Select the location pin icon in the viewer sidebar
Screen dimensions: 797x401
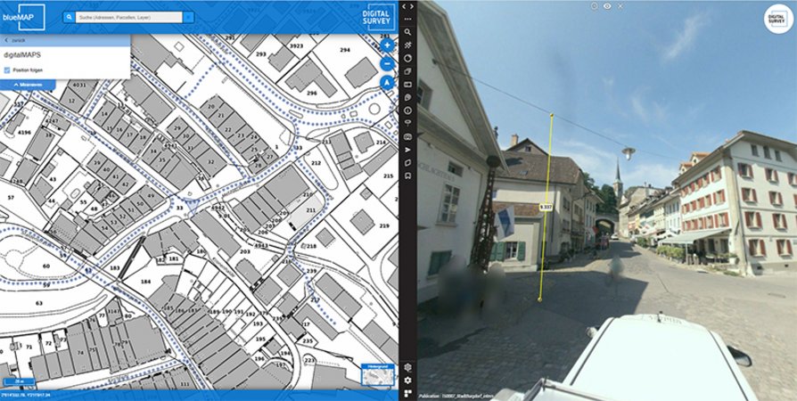point(407,124)
